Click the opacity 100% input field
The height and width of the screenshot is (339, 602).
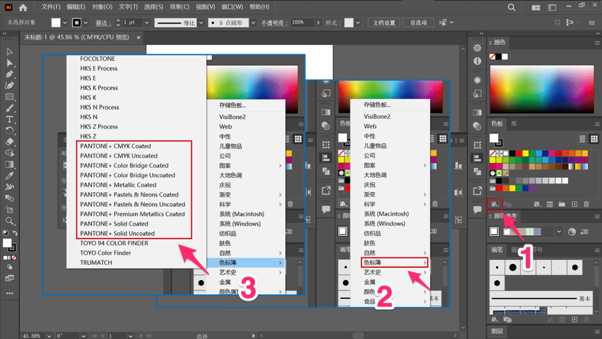[302, 23]
